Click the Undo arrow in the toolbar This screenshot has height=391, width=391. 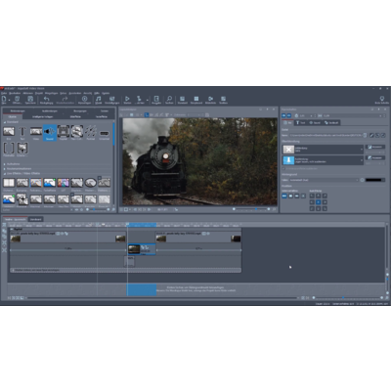[46, 100]
